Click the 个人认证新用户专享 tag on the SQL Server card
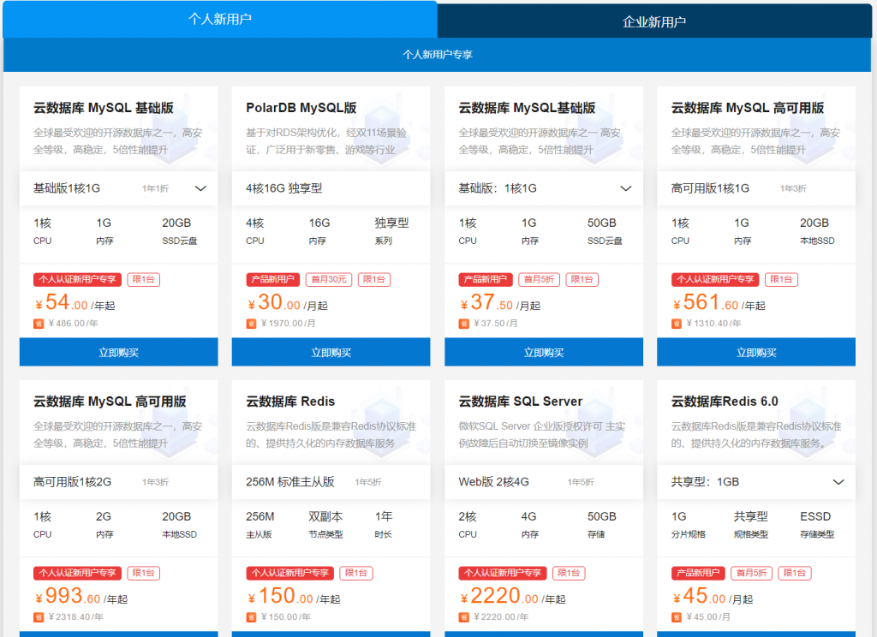The width and height of the screenshot is (877, 637). click(x=503, y=573)
